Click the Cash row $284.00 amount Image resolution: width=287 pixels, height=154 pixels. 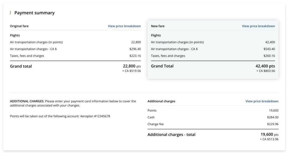pyautogui.click(x=273, y=117)
